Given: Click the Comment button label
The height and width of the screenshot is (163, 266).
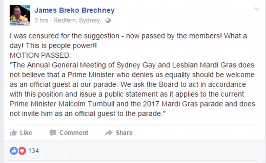Looking at the screenshot, I should tap(74, 133).
